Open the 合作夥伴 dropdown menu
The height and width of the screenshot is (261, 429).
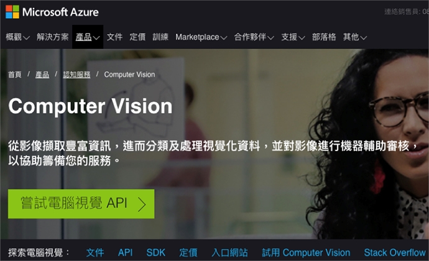click(254, 37)
